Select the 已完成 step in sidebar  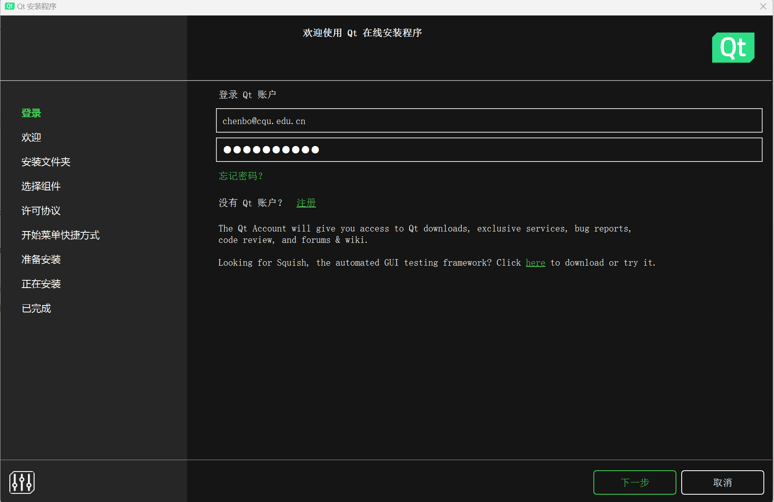[x=36, y=308]
